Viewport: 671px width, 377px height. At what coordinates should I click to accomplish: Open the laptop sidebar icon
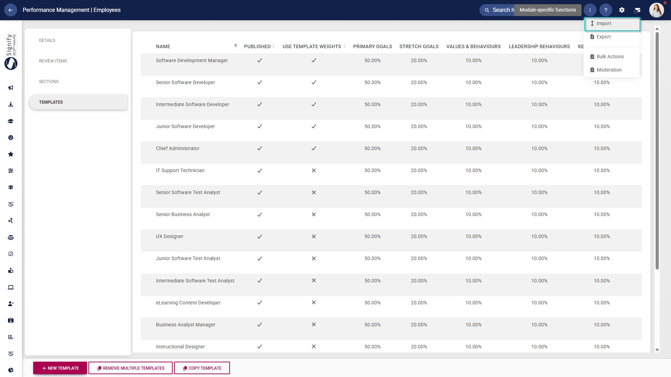pyautogui.click(x=11, y=287)
